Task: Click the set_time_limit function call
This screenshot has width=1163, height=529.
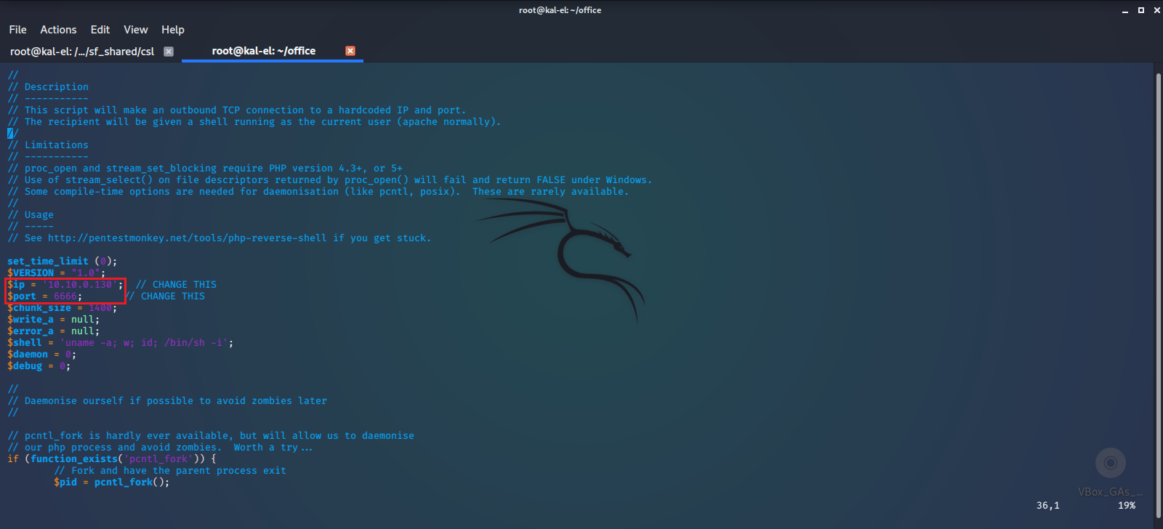Action: tap(62, 261)
